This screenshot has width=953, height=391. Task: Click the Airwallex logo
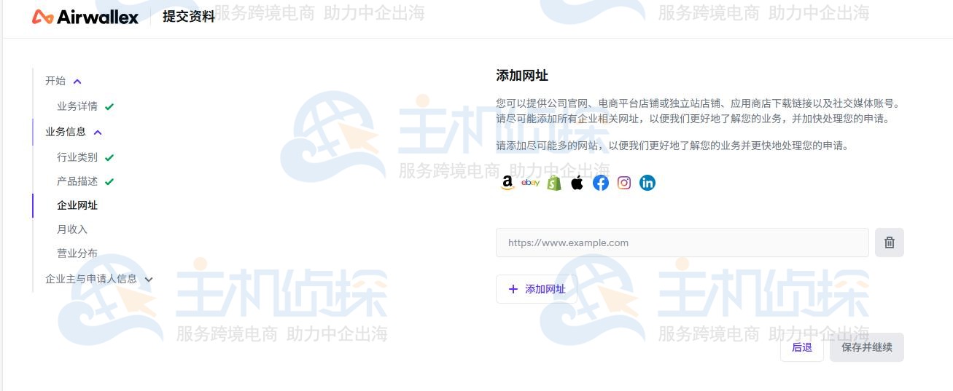pyautogui.click(x=85, y=17)
